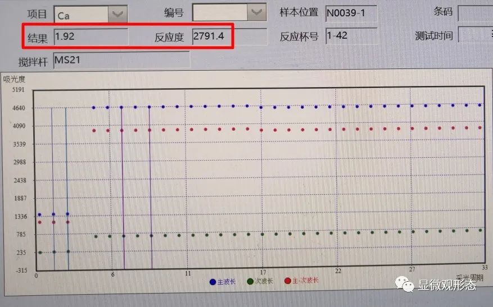Click the red 主-次波长 legend dot
493x307 pixels.
click(x=287, y=281)
